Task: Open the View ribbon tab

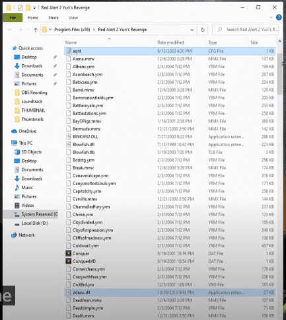Action: click(x=73, y=18)
